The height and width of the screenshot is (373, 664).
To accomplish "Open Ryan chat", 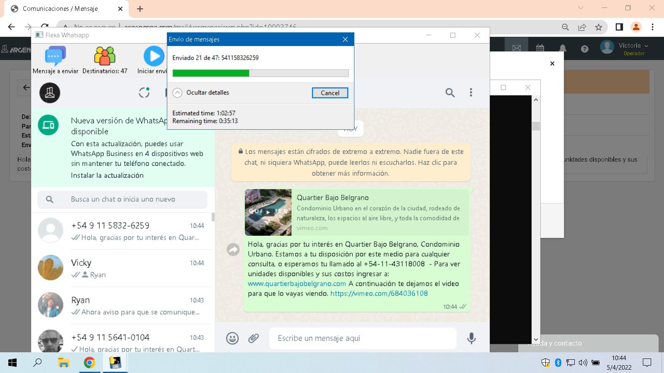I will coord(122,305).
